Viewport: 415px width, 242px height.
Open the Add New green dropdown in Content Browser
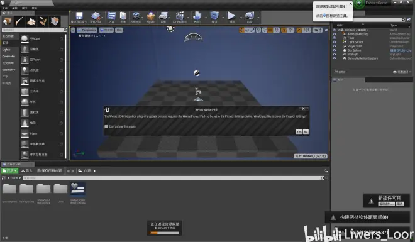click(x=10, y=171)
